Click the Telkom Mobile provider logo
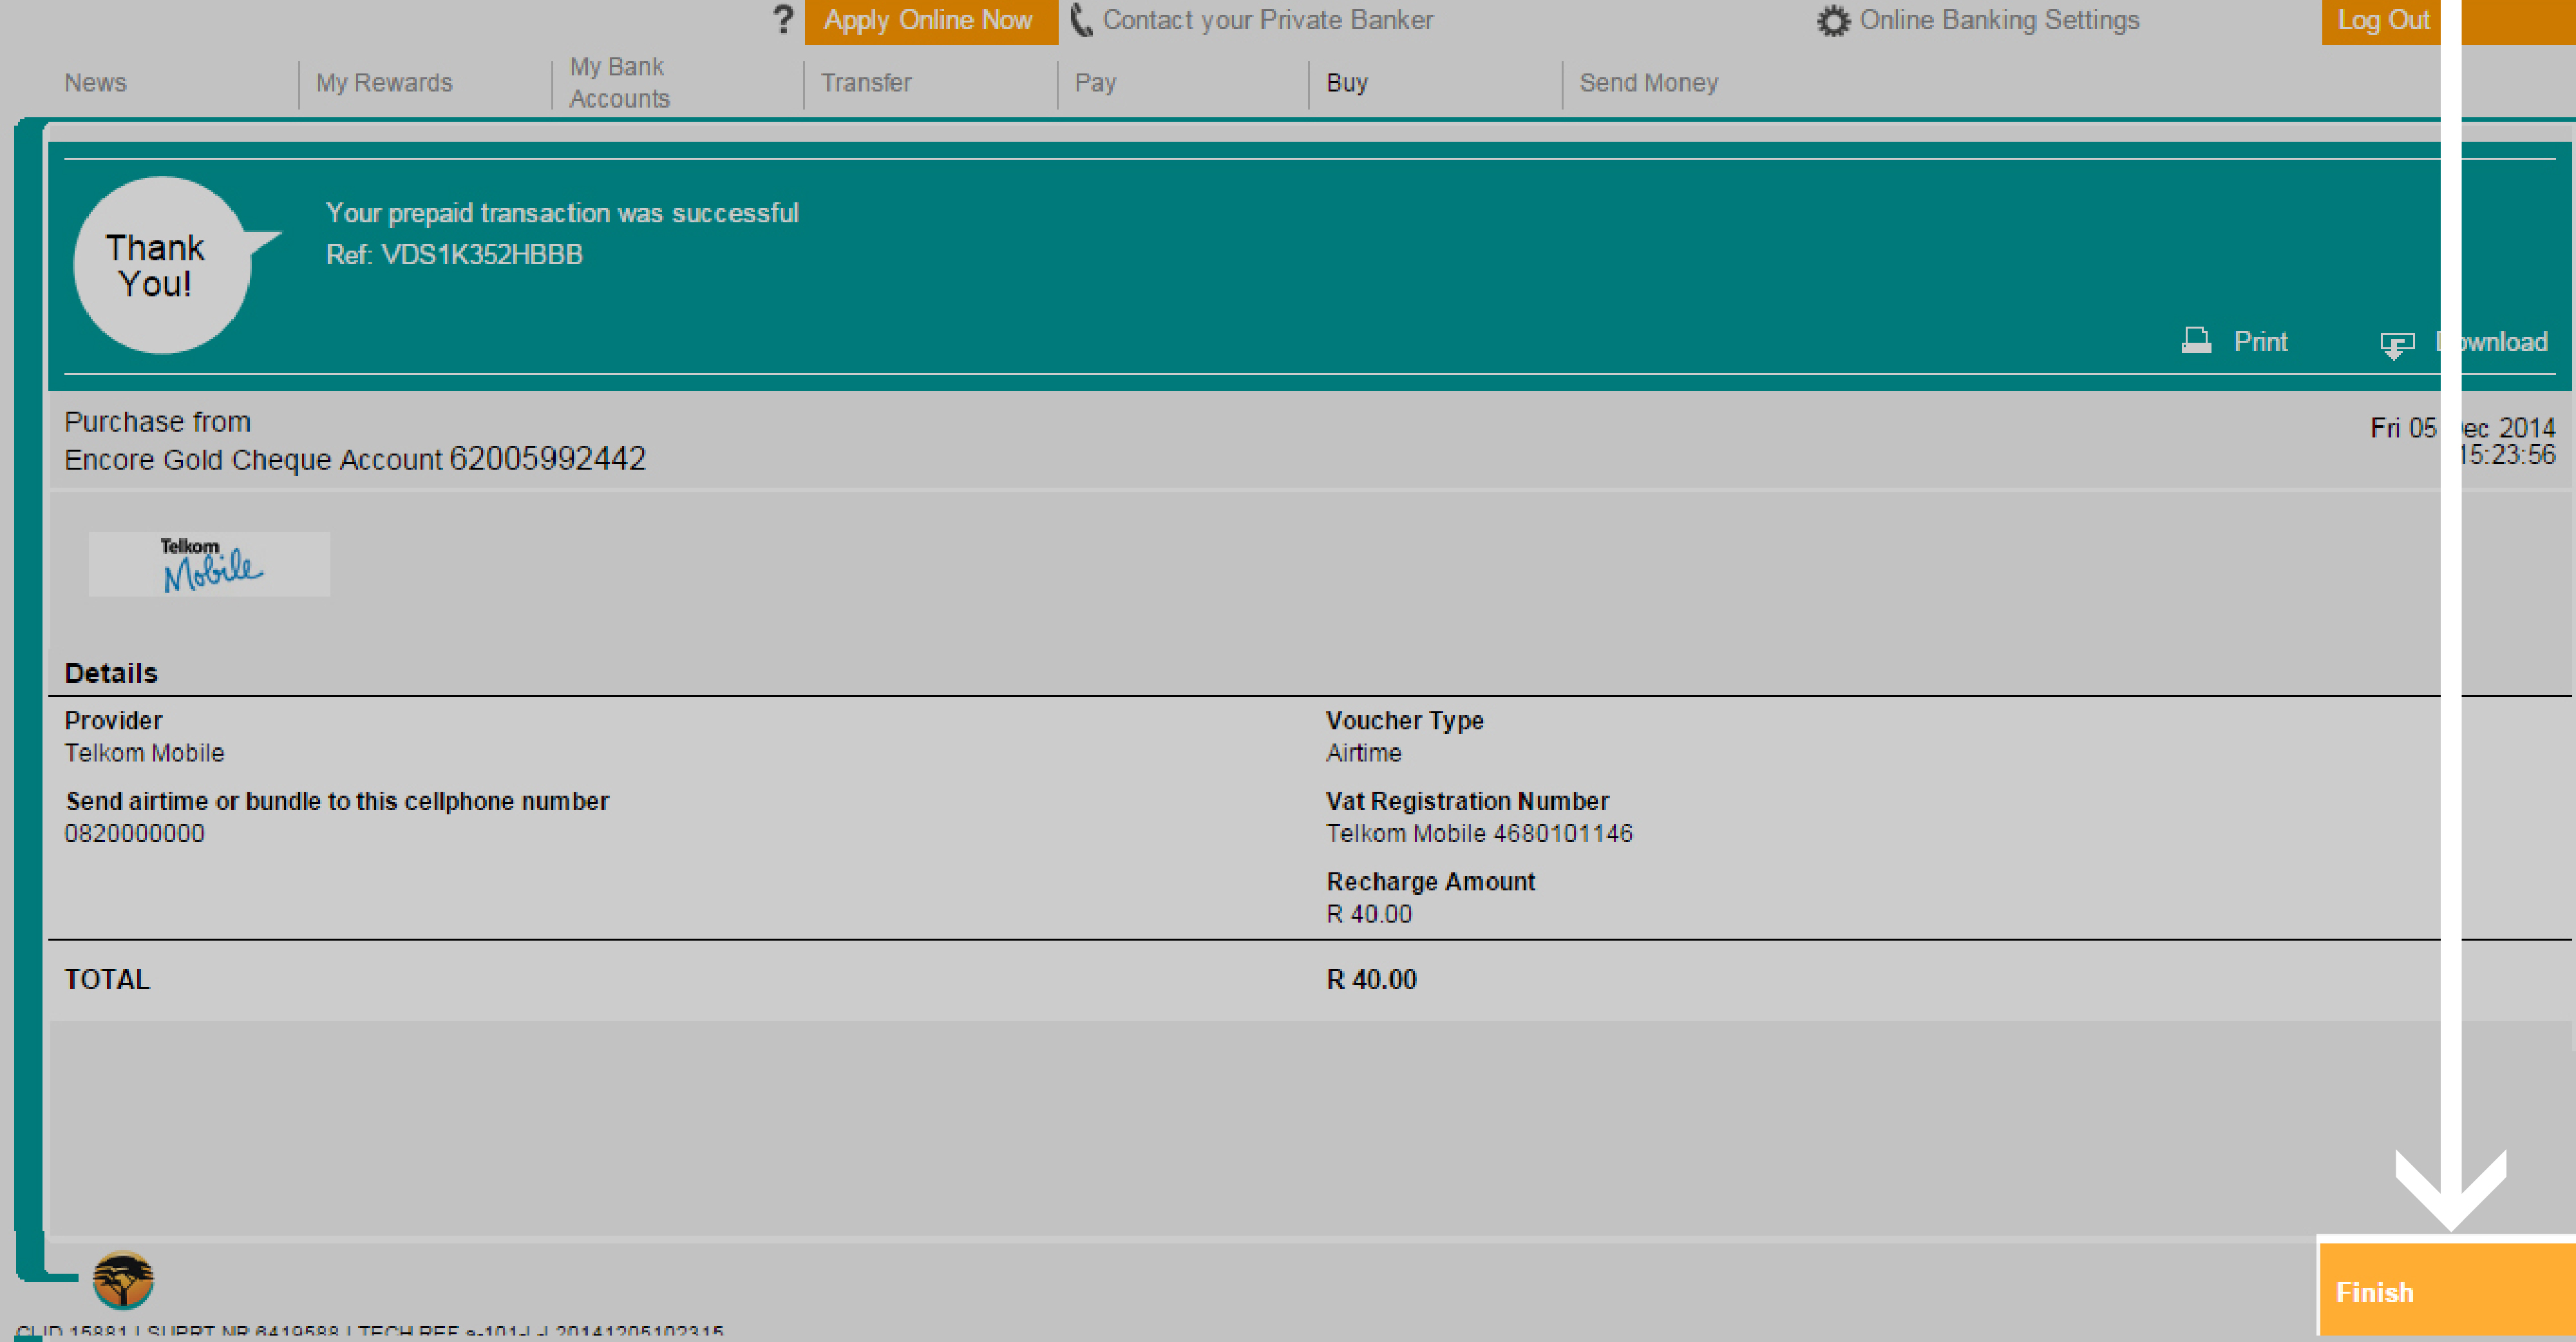Viewport: 2576px width, 1342px height. point(208,564)
